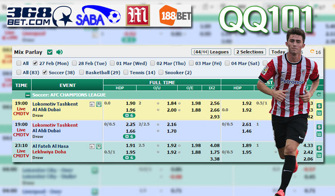Click the full time O/U column header
The height and width of the screenshot is (196, 335).
click(x=157, y=88)
